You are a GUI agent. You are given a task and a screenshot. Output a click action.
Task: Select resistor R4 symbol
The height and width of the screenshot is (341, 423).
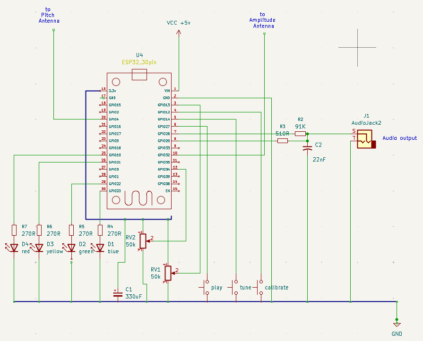pos(100,230)
